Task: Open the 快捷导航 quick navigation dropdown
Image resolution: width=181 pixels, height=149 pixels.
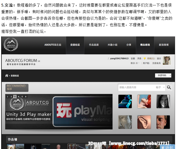Action: (x=163, y=76)
